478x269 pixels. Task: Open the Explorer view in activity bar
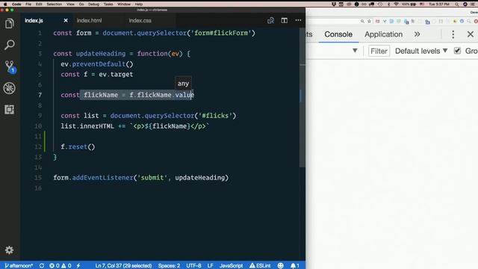point(10,23)
